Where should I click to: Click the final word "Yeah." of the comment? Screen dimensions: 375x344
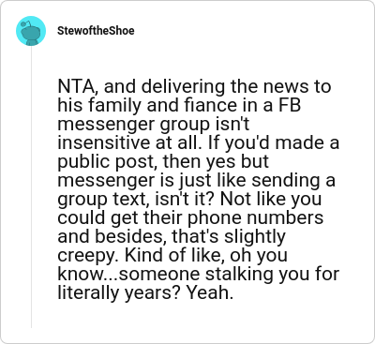210,292
